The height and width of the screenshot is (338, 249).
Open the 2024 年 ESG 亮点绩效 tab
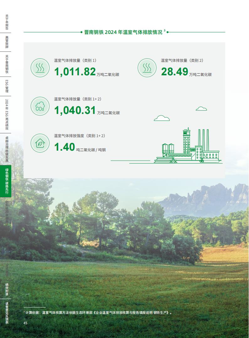(7, 115)
